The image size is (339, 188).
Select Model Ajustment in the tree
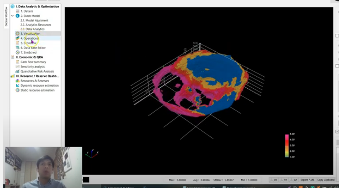[34, 20]
